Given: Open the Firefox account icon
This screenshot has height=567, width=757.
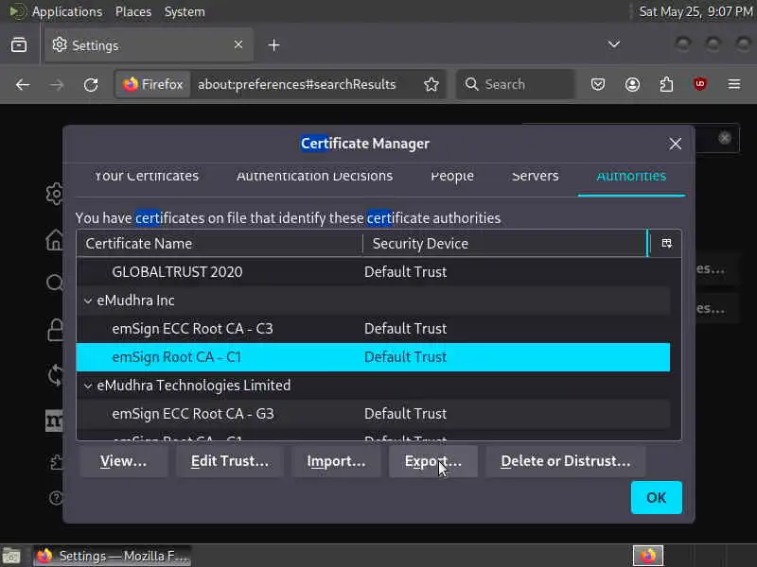Looking at the screenshot, I should tap(632, 84).
